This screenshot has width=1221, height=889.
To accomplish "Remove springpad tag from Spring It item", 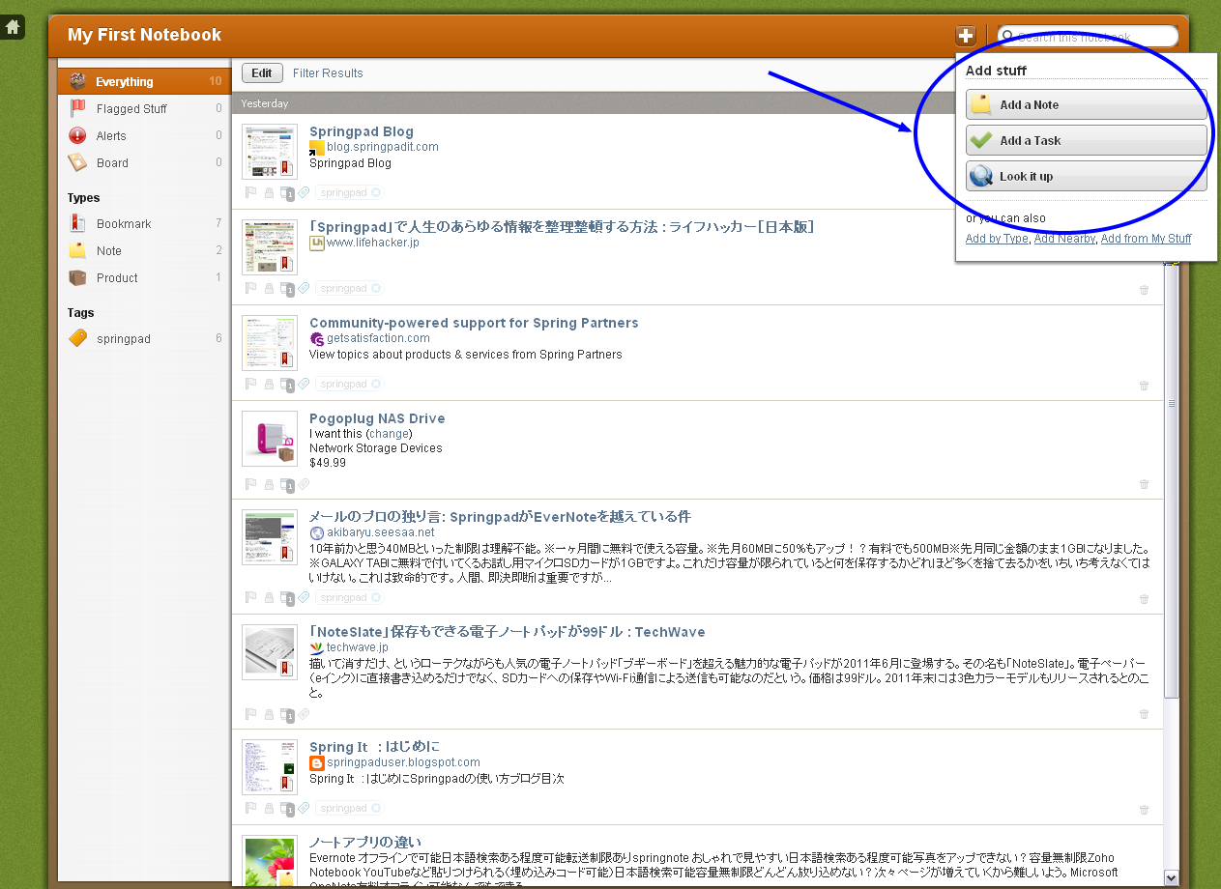I will (x=375, y=809).
